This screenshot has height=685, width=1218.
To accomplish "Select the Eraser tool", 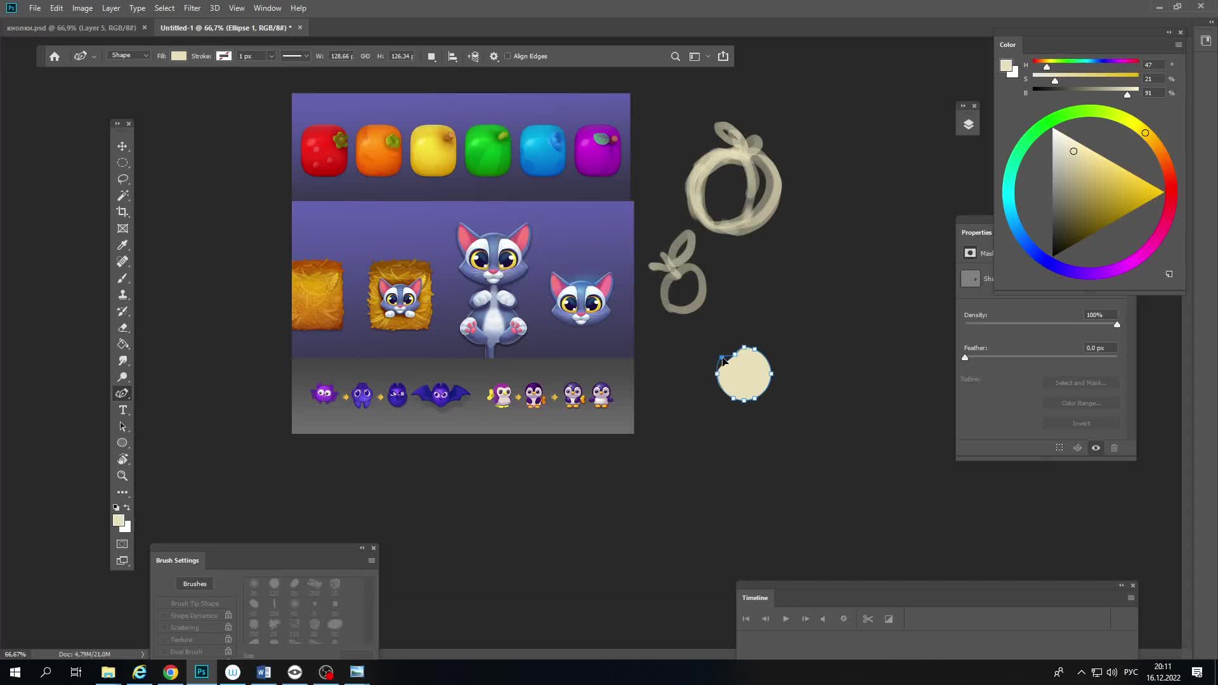I will point(122,327).
